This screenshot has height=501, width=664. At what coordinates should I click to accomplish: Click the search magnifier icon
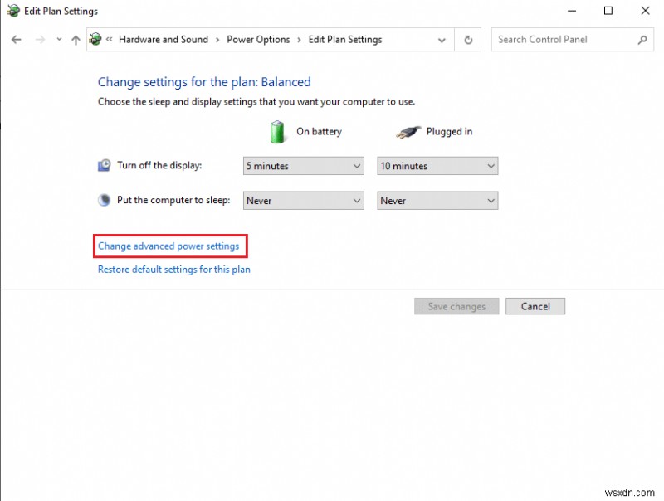tap(642, 39)
